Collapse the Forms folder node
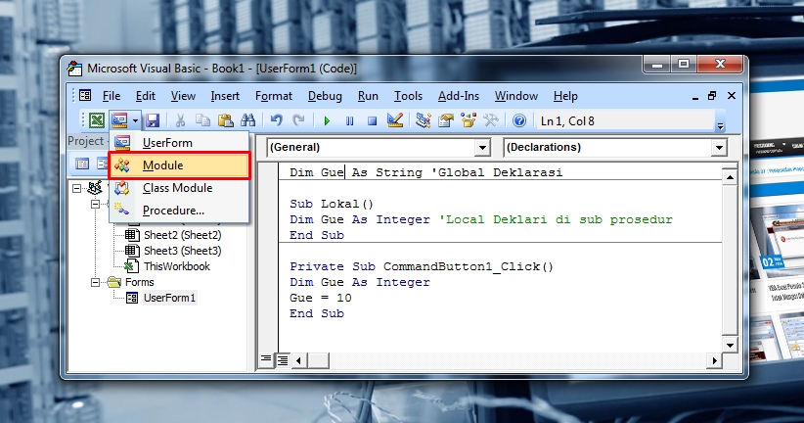 click(96, 282)
